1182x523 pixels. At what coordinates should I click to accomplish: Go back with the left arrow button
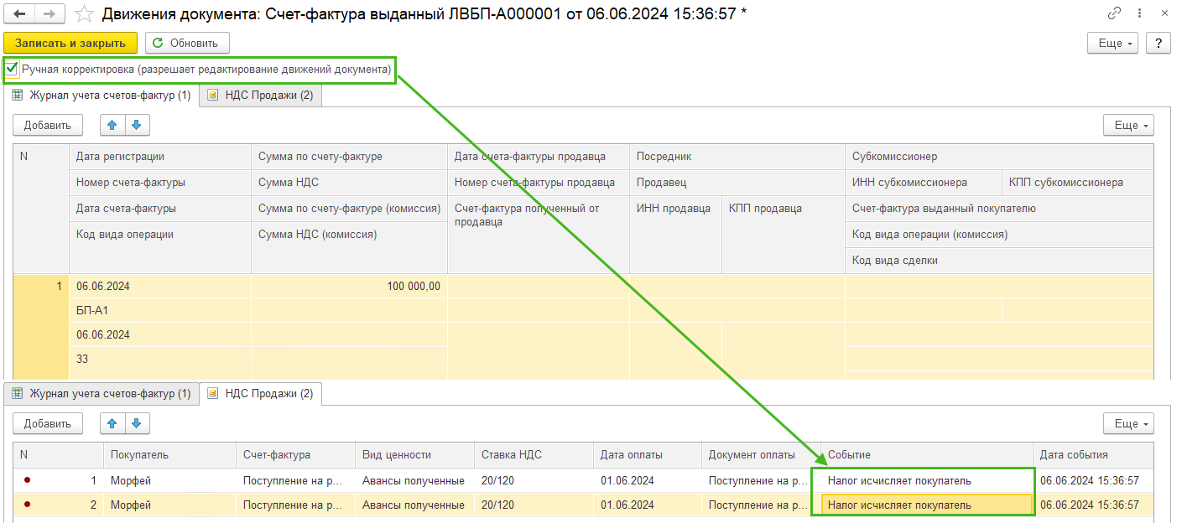(19, 13)
